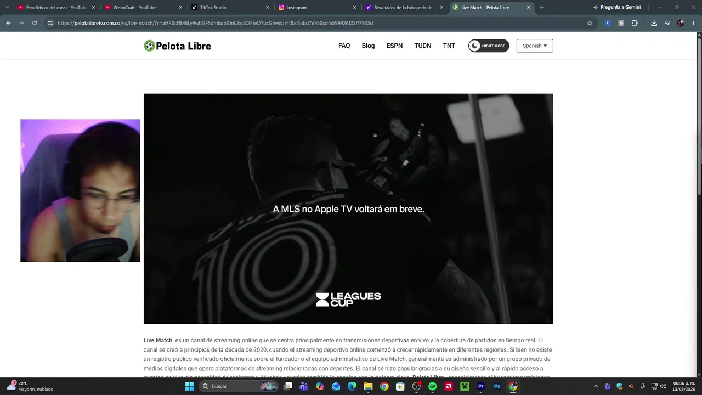Screen dimensions: 702x395
Task: Bookmark this page with the star icon
Action: pyautogui.click(x=590, y=23)
